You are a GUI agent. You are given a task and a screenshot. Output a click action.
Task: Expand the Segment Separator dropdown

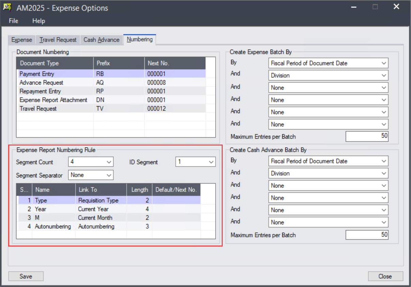(91, 175)
